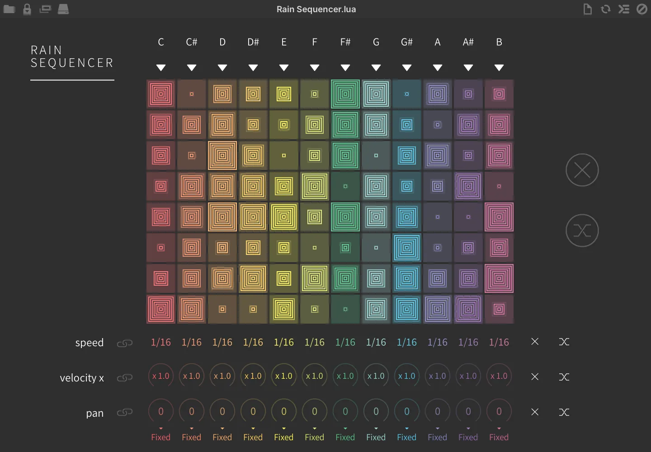Clear the whole grid with the large X circle
This screenshot has height=452, width=651.
[x=582, y=170]
